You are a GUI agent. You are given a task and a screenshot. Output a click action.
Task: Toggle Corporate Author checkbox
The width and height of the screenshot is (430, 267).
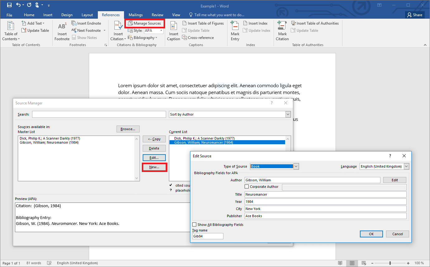coord(247,187)
